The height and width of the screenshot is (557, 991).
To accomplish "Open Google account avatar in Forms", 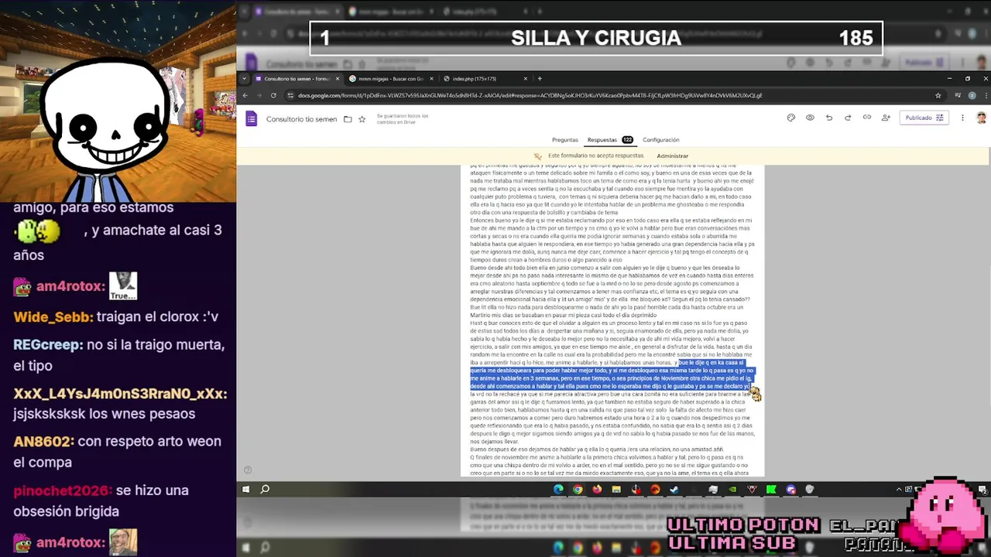I will pyautogui.click(x=981, y=118).
